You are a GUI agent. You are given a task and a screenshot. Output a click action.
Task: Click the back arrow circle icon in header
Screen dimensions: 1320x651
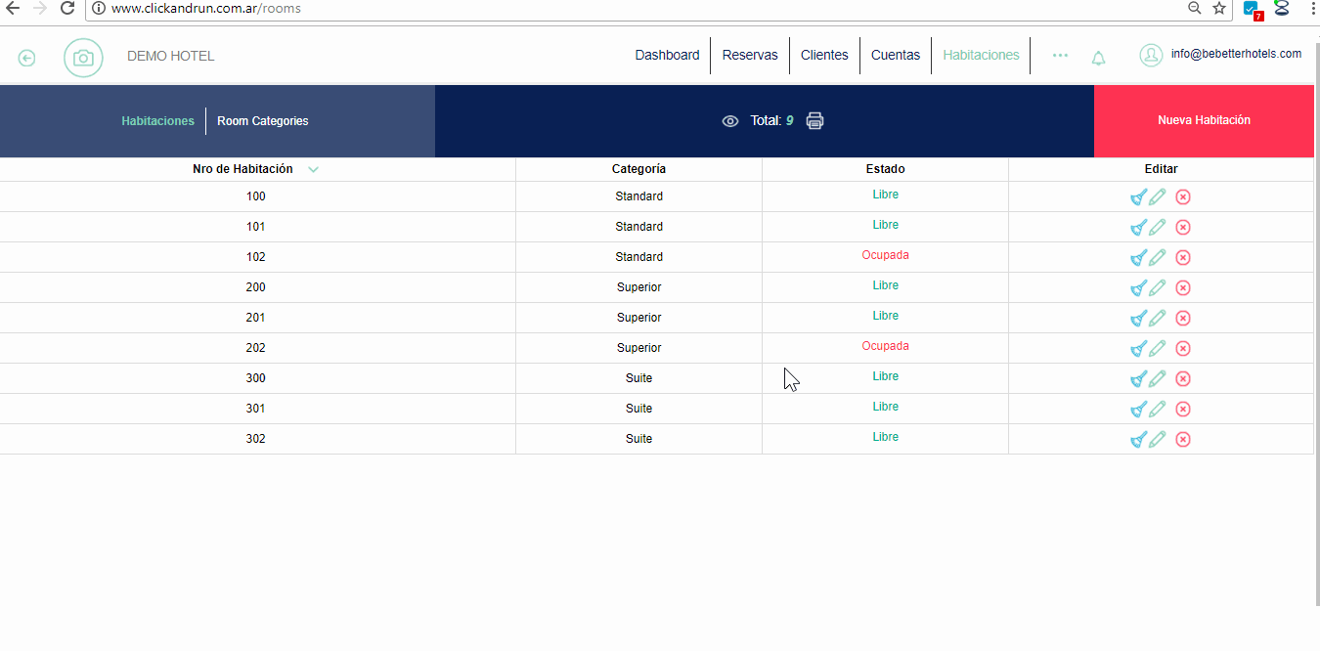[x=27, y=58]
